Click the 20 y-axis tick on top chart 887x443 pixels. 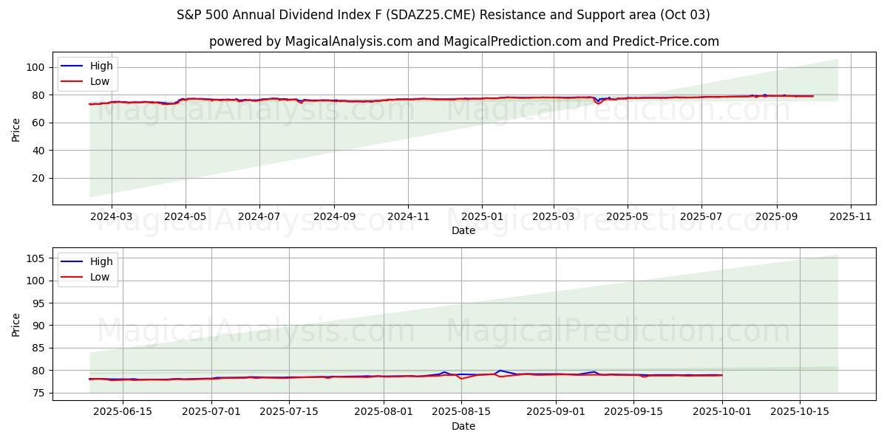39,178
